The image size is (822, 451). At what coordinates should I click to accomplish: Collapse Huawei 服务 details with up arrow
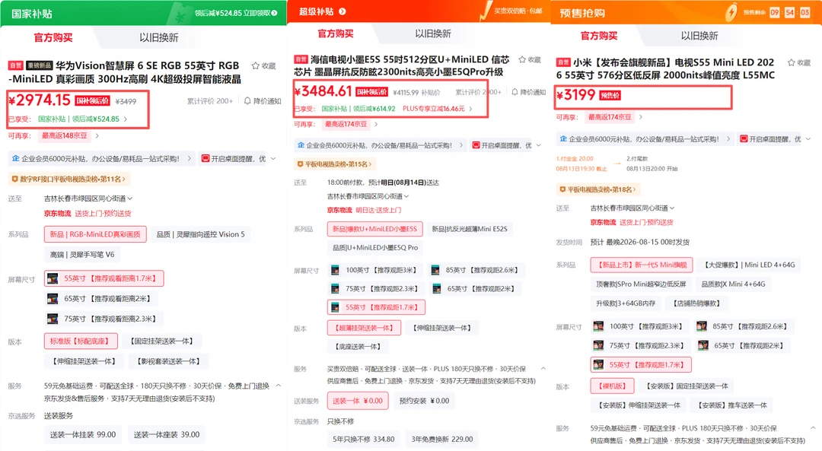tap(279, 386)
